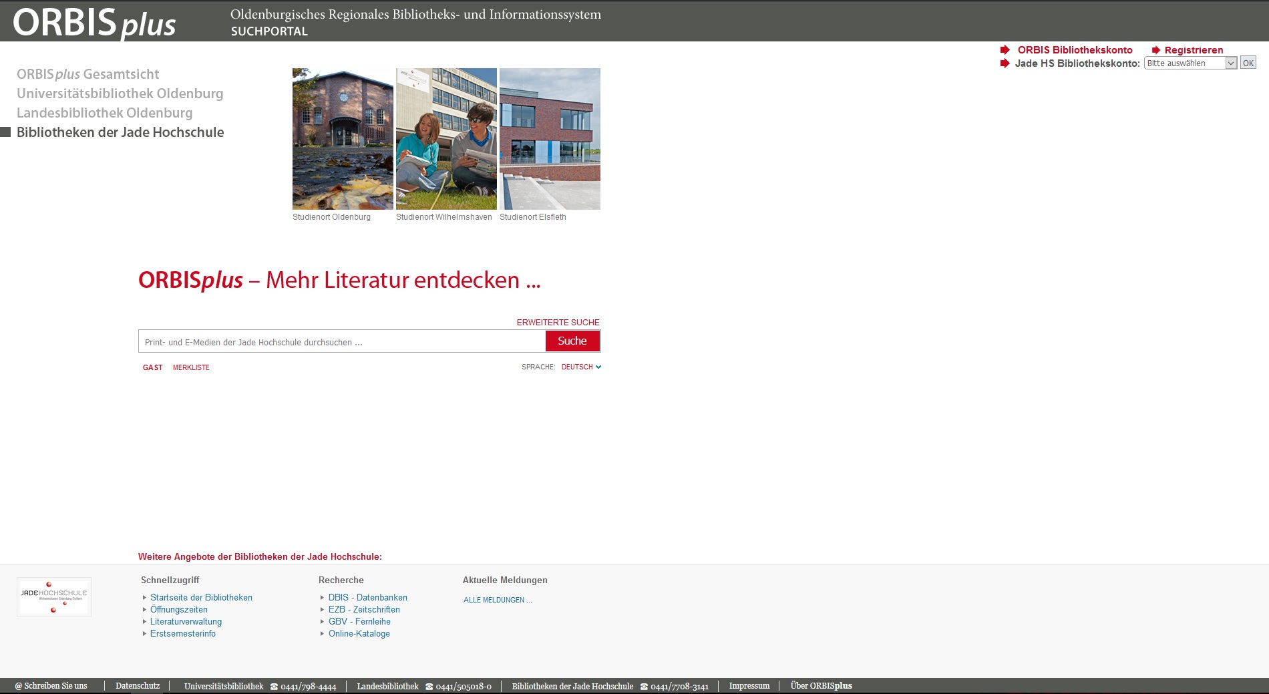
Task: Click the OK button next to dropdown
Action: 1248,63
